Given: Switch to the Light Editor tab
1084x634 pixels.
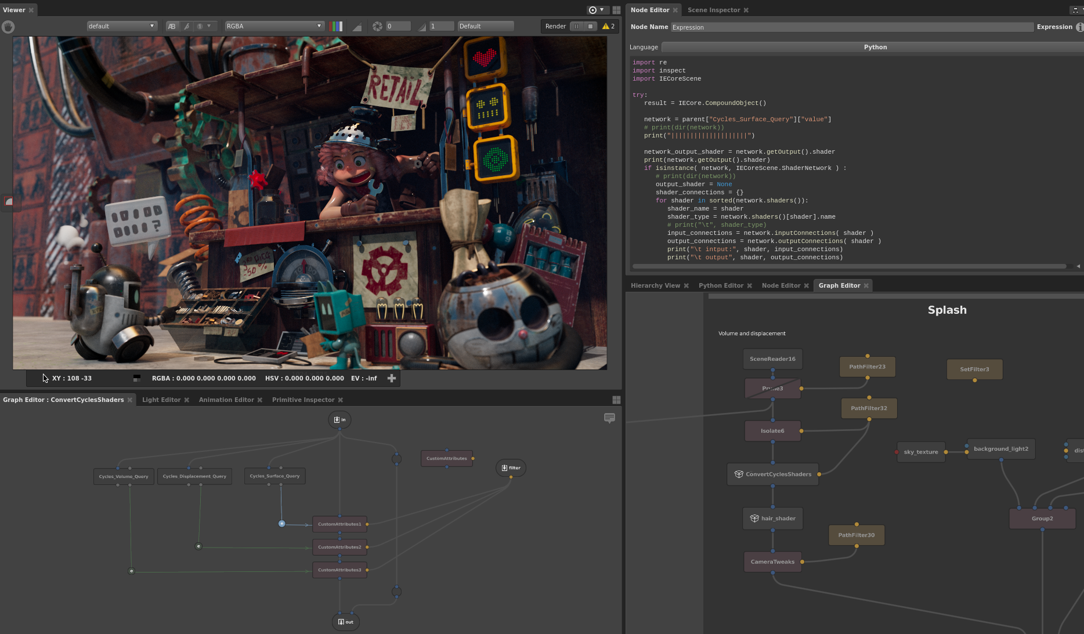Looking at the screenshot, I should [161, 400].
